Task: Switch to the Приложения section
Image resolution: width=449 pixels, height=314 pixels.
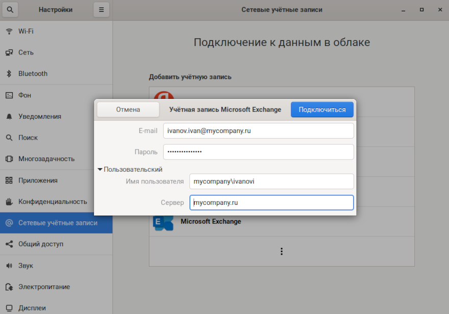Action: (x=9, y=180)
